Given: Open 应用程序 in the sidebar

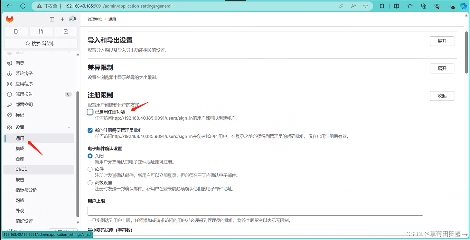Looking at the screenshot, I should pyautogui.click(x=39, y=84).
